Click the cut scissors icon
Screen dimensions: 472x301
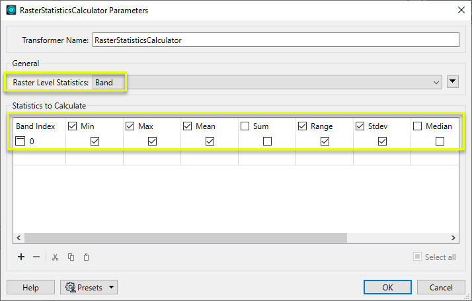(x=56, y=257)
